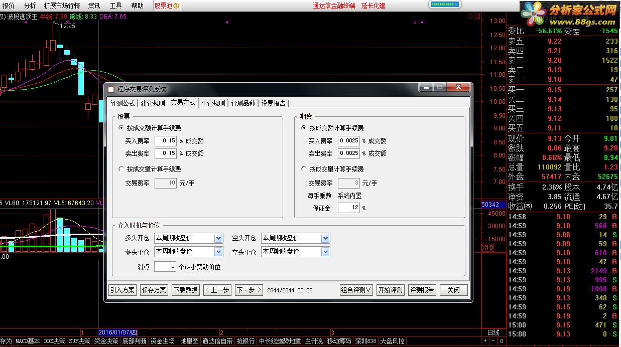
Task: Switch to the 建仓规则 tab
Action: click(x=153, y=103)
